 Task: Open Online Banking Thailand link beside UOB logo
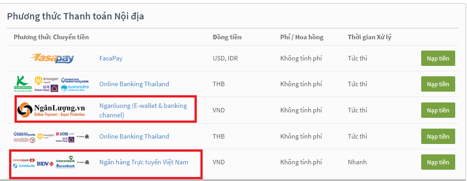(134, 136)
